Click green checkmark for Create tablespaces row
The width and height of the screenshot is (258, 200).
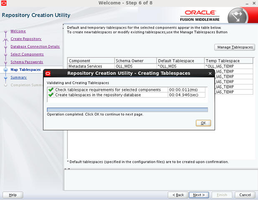click(51, 95)
